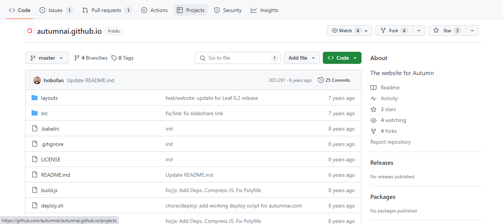Click the '6 years ago' timestamp in the README.md row

342,175
